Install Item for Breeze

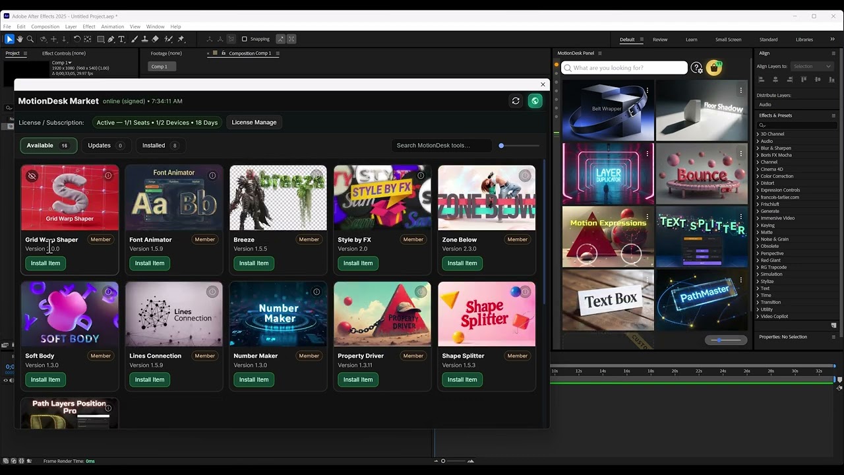(x=254, y=263)
